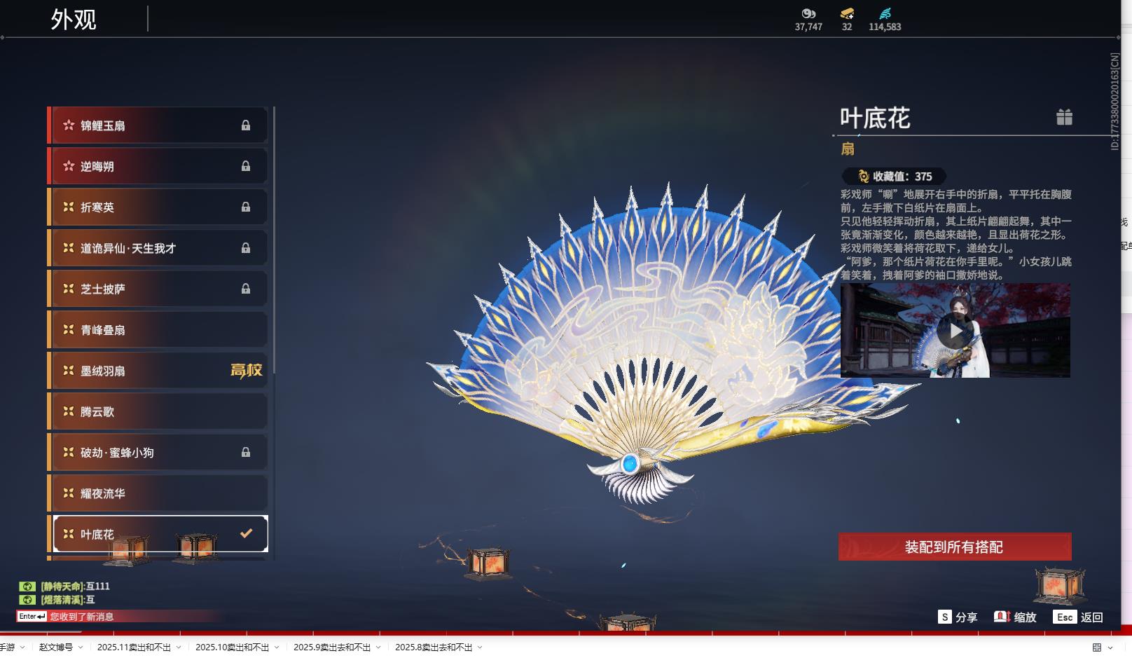Click the 收藏值: 375 label
Viewport: 1132px width, 658px height.
[902, 177]
